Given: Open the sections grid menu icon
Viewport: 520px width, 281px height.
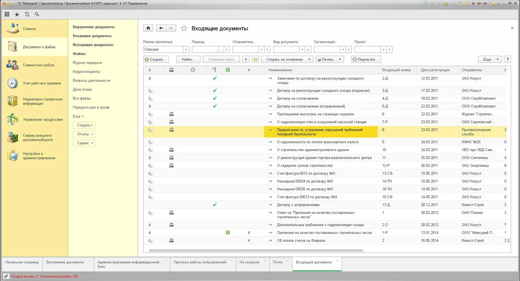Looking at the screenshot, I should click(7, 14).
